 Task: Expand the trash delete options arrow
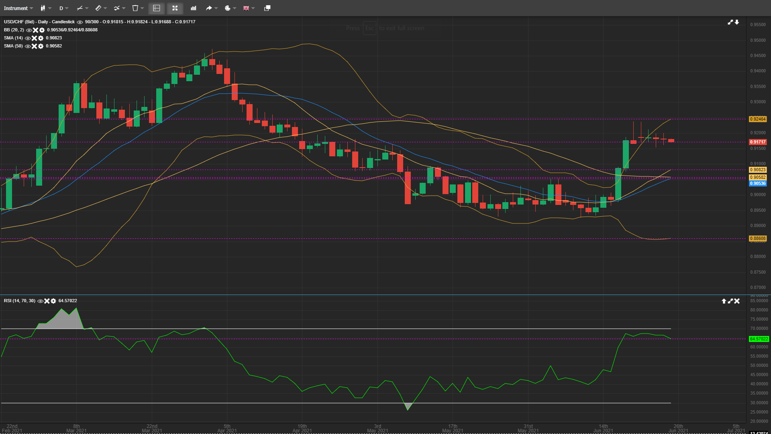(x=142, y=8)
